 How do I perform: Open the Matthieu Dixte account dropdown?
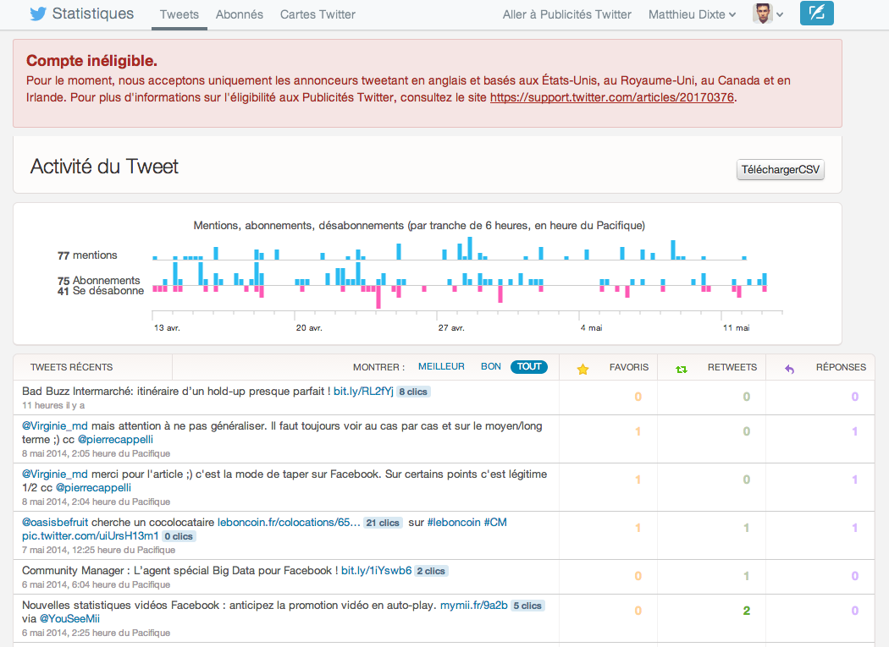[x=692, y=14]
